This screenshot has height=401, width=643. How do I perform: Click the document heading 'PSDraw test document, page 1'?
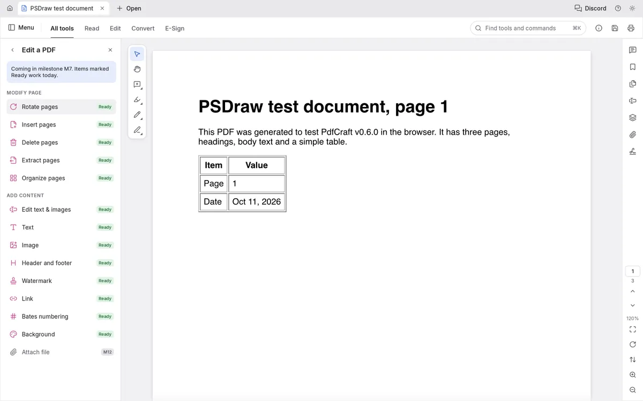(323, 107)
